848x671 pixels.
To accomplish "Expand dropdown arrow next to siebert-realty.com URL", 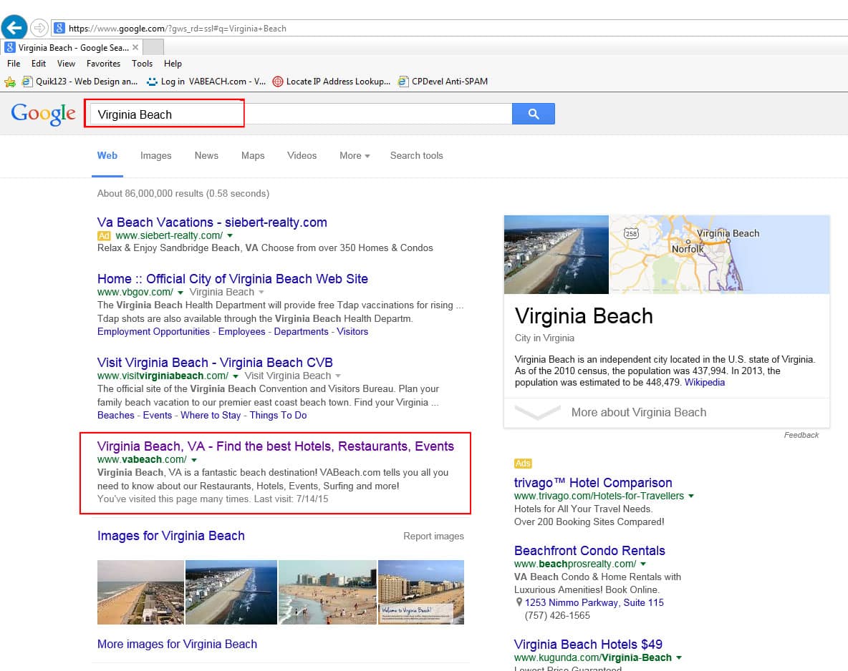I will (x=230, y=236).
